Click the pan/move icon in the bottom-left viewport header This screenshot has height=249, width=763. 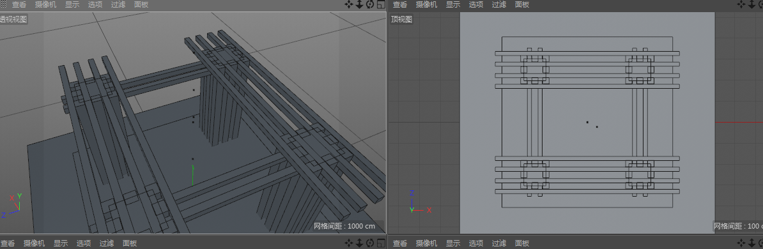(349, 243)
